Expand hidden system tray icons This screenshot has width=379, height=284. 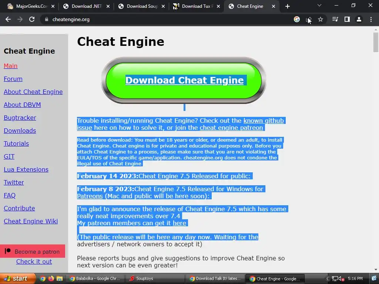coord(328,279)
